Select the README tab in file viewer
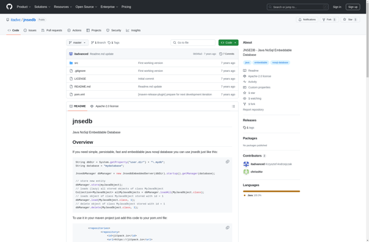 click(x=77, y=106)
